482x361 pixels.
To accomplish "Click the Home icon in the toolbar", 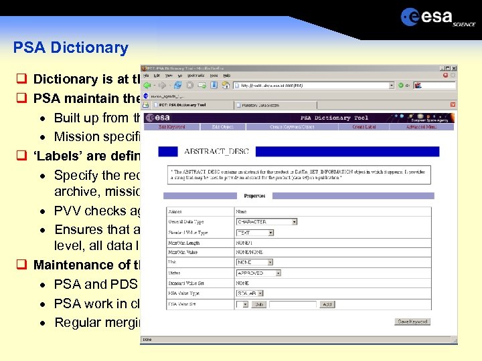I will click(x=226, y=85).
